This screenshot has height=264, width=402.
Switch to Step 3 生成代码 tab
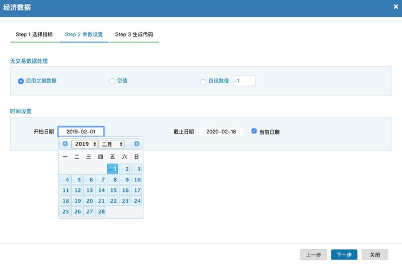tap(134, 34)
